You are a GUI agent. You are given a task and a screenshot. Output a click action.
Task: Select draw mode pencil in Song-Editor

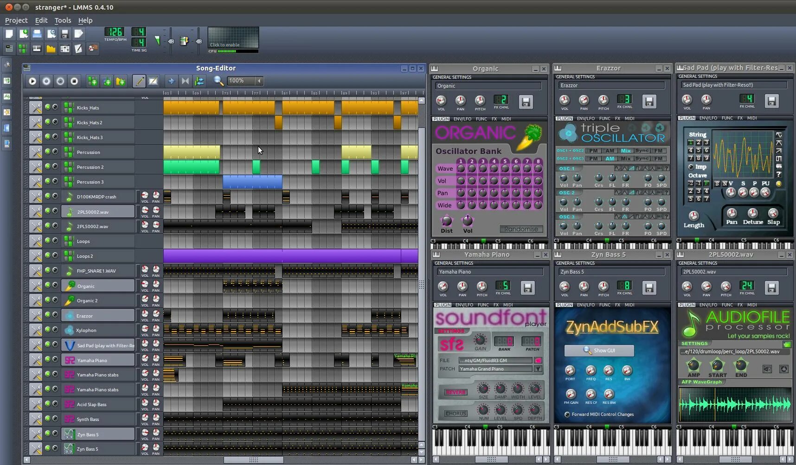(x=139, y=81)
